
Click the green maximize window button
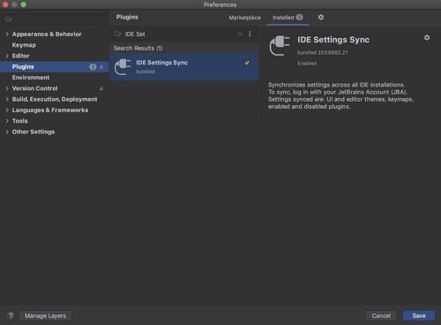(x=24, y=4)
